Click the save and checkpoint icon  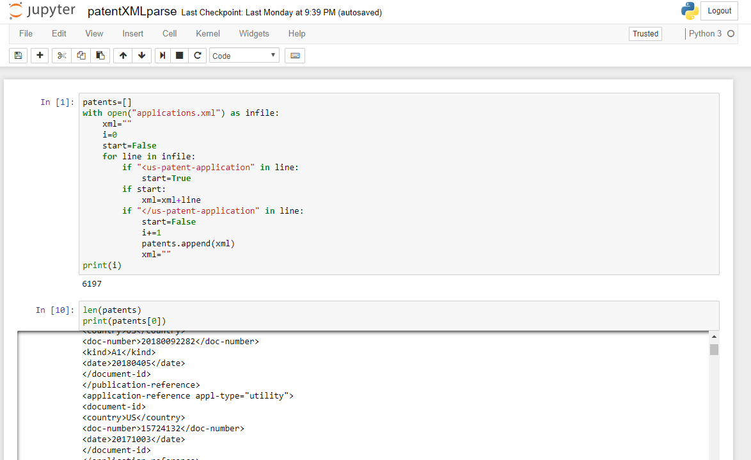pyautogui.click(x=18, y=56)
